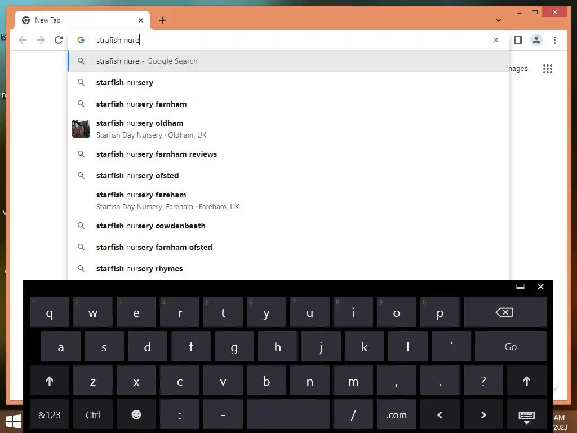Tap the colon key
577x433 pixels.
coord(180,415)
